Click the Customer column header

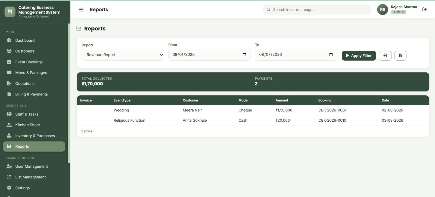[x=190, y=100]
